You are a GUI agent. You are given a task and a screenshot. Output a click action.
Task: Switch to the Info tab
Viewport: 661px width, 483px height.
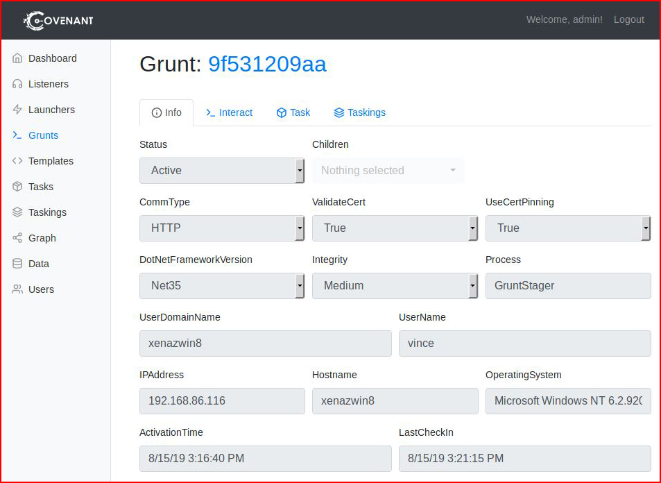[166, 112]
